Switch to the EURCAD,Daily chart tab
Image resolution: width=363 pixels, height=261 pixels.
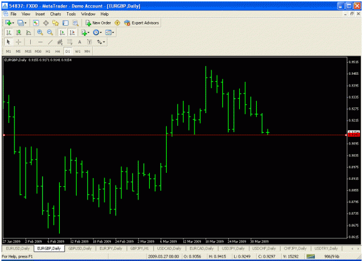pyautogui.click(x=202, y=248)
